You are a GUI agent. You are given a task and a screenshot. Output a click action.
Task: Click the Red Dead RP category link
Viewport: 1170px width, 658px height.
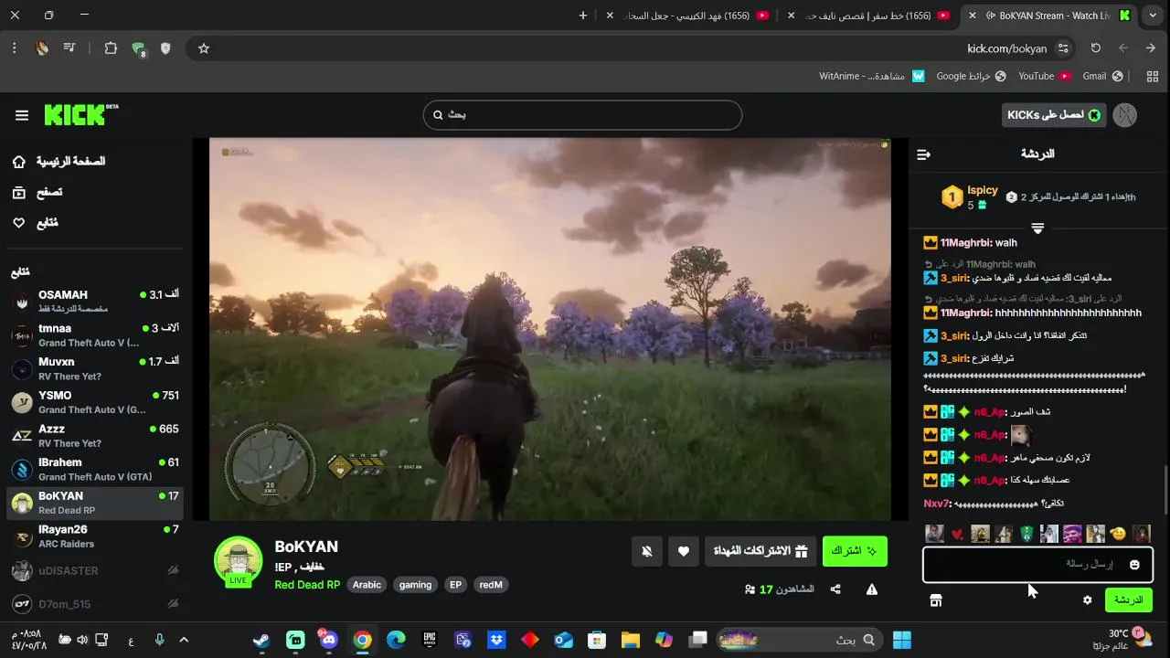tap(307, 585)
